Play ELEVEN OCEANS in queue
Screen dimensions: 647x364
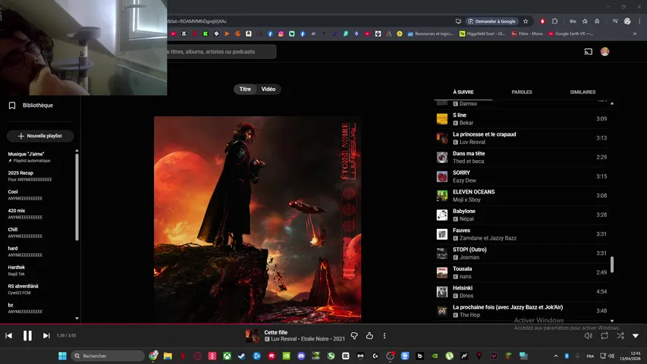click(522, 196)
